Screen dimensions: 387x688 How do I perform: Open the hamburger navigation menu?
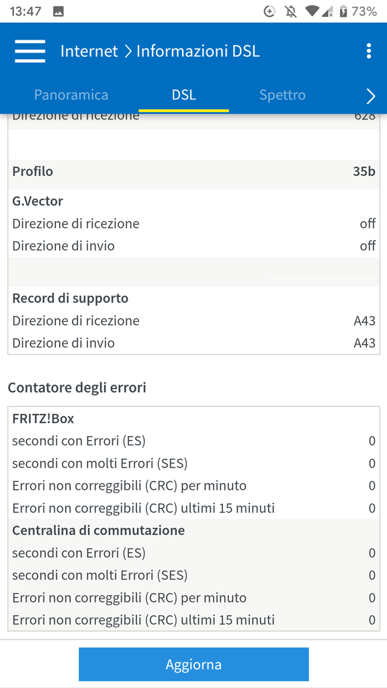[30, 51]
